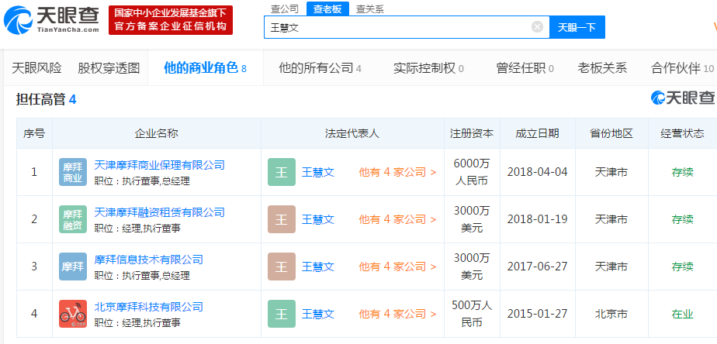Switch to the 查关系 search tab

pos(370,9)
